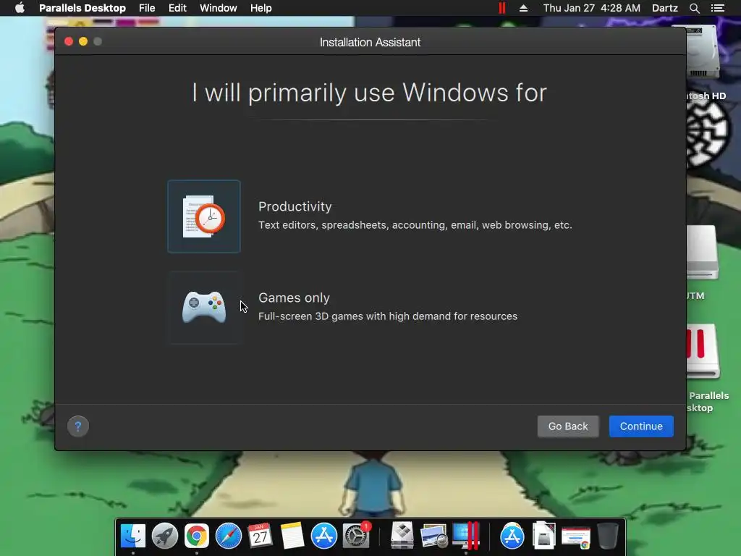
Task: Close the Installation Assistant window
Action: pos(69,41)
